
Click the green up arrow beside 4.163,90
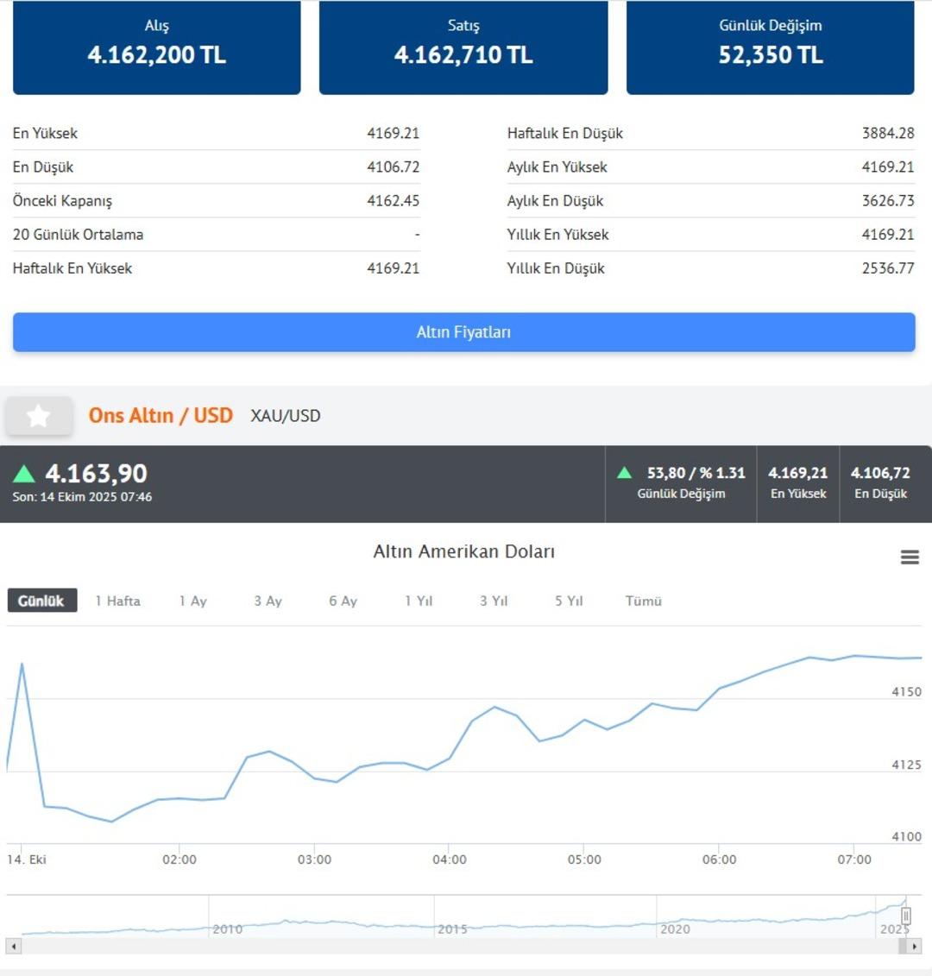pos(24,474)
